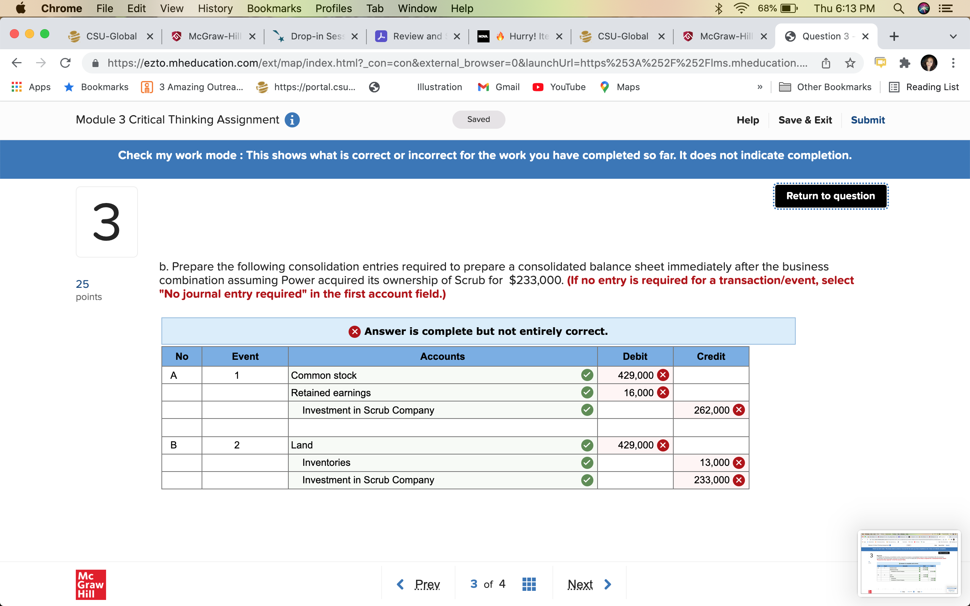Click the page reload icon
Image resolution: width=970 pixels, height=606 pixels.
tap(65, 63)
